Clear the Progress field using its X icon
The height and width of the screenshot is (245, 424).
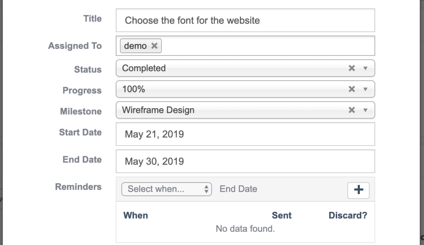pos(352,89)
